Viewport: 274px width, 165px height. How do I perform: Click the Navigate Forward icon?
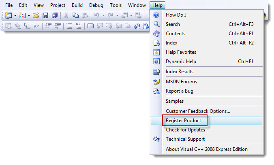pos(138,15)
